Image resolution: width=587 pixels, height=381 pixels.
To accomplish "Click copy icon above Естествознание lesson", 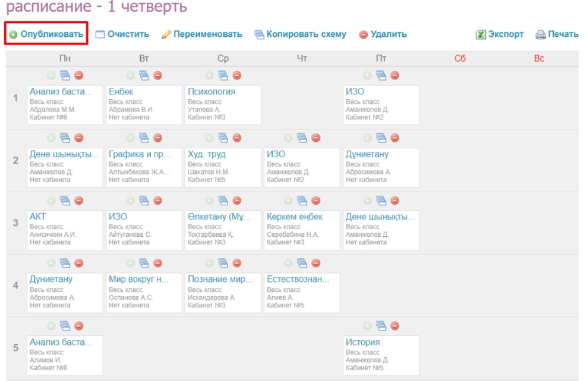I will (x=302, y=263).
